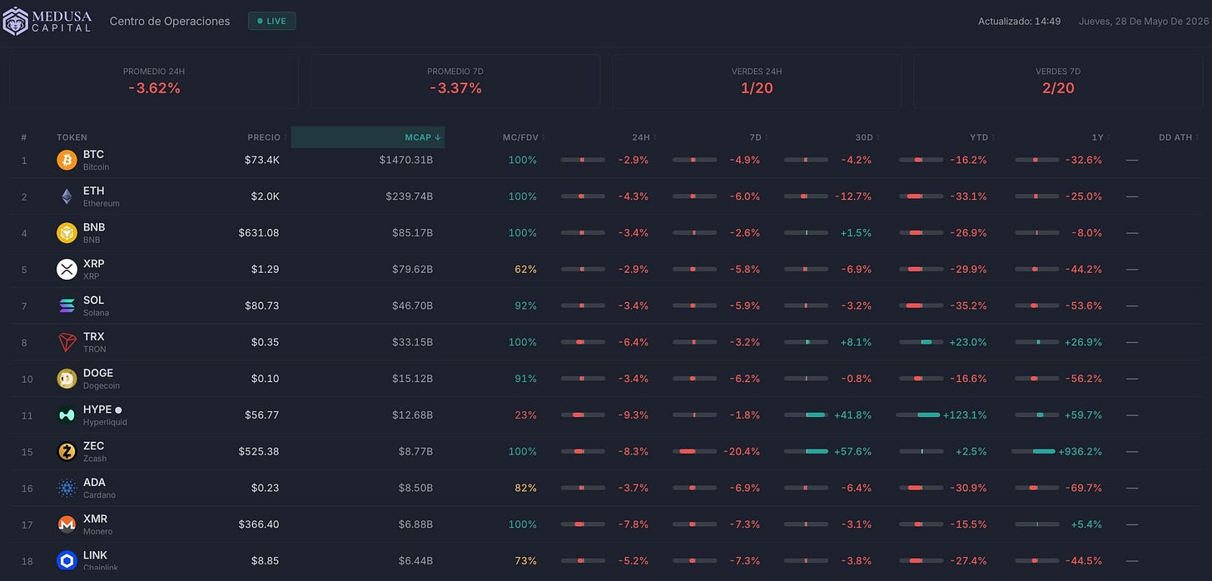This screenshot has width=1212, height=581.
Task: Click ETH price $2.0K
Action: coord(265,196)
